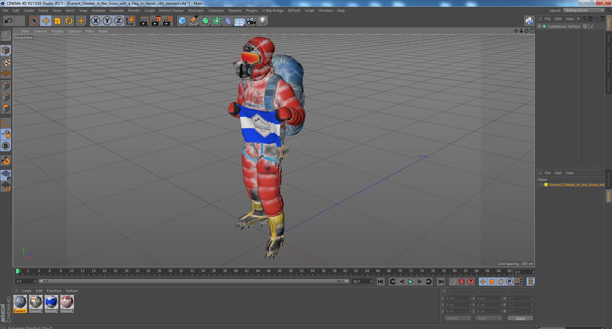The height and width of the screenshot is (329, 612).
Task: Switch to Texture mode checker cube
Action: coord(6,62)
